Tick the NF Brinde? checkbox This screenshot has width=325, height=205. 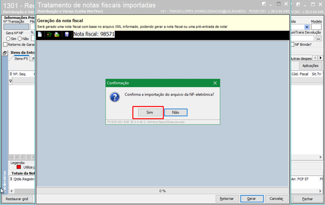(x=293, y=44)
